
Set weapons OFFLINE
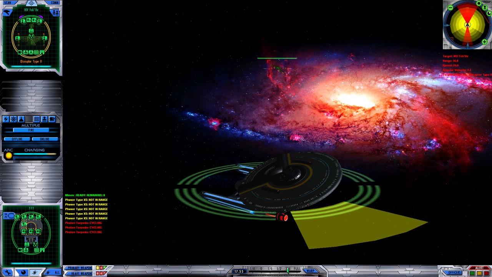click(x=17, y=139)
